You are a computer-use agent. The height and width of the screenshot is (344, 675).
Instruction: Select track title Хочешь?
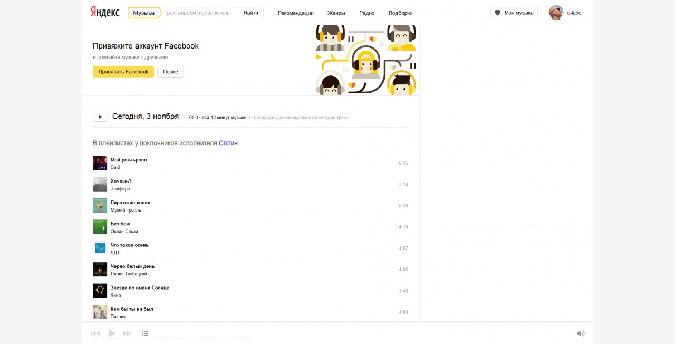121,181
